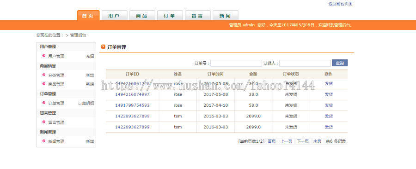
Task: Open 新闻管理 in the sidebar
Action: [x=56, y=141]
